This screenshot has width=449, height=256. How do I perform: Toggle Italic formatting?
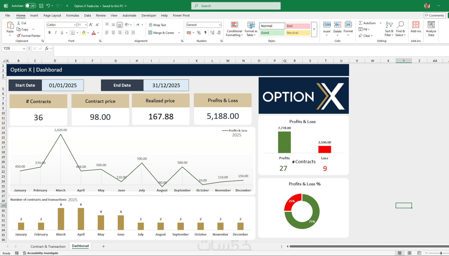[56, 33]
